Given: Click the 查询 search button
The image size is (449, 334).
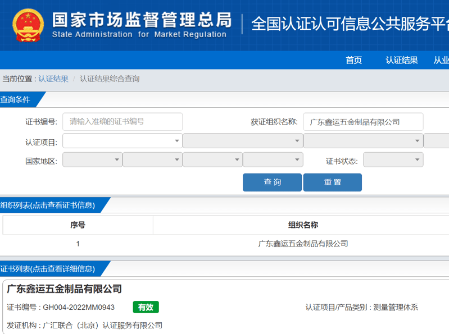Looking at the screenshot, I should (x=272, y=182).
